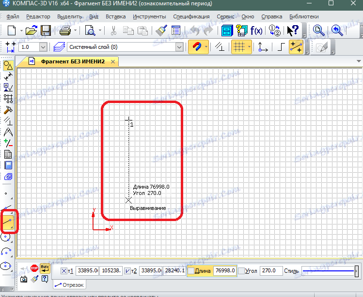The height and width of the screenshot is (297, 363).
Task: Open the variables f(x) icon
Action: [x=256, y=30]
